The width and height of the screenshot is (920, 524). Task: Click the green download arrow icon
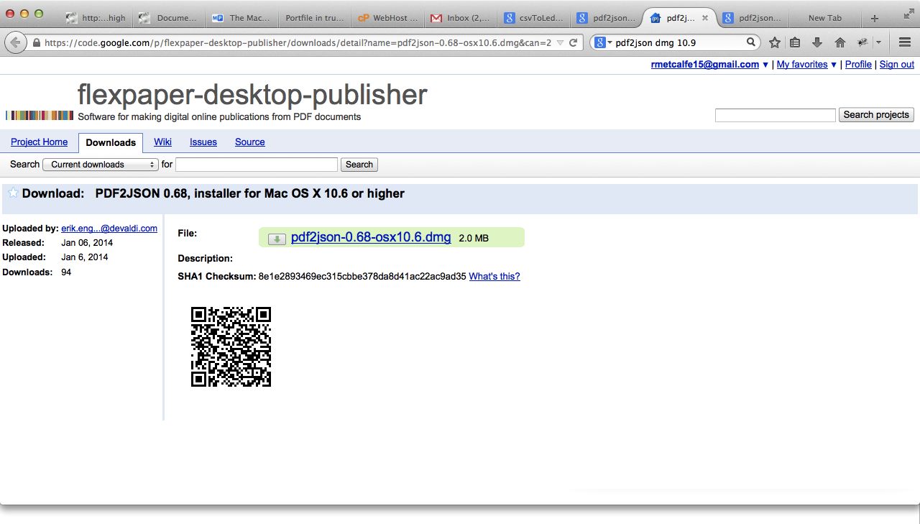(277, 239)
